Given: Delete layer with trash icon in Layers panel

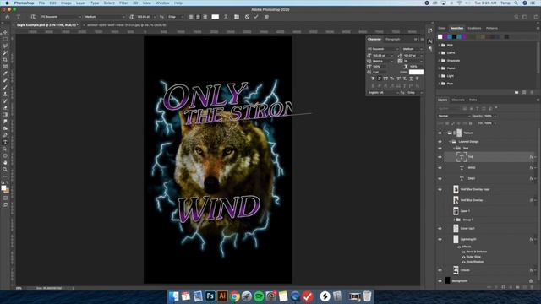Looking at the screenshot, I should coord(532,287).
